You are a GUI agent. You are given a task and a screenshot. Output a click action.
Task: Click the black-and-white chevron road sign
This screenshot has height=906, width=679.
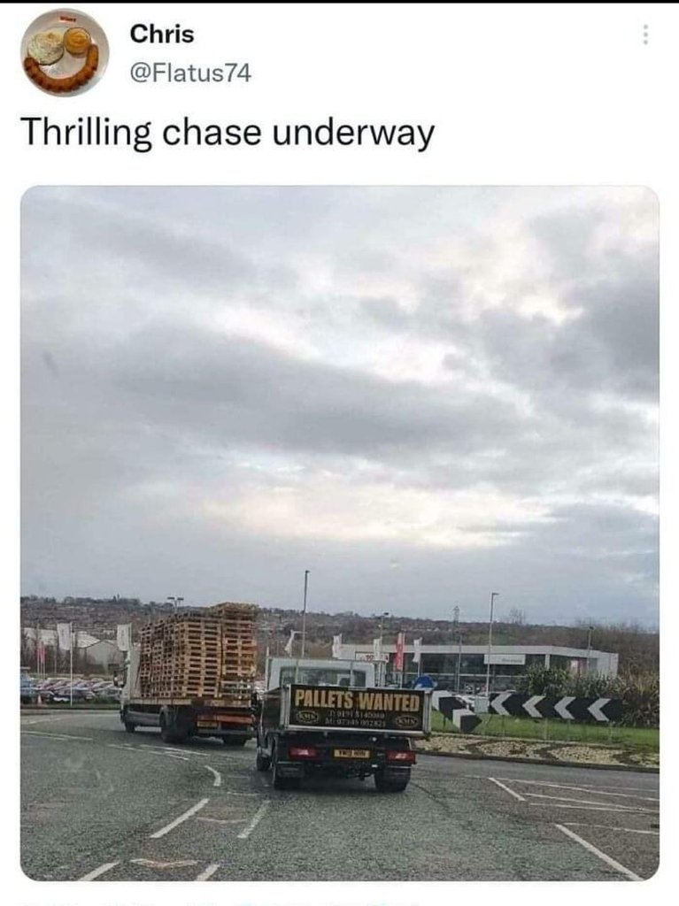click(x=554, y=707)
